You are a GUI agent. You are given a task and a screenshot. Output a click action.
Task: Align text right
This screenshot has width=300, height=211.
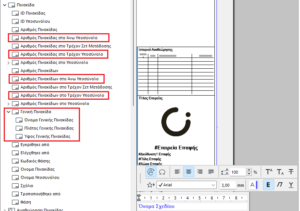200,172
